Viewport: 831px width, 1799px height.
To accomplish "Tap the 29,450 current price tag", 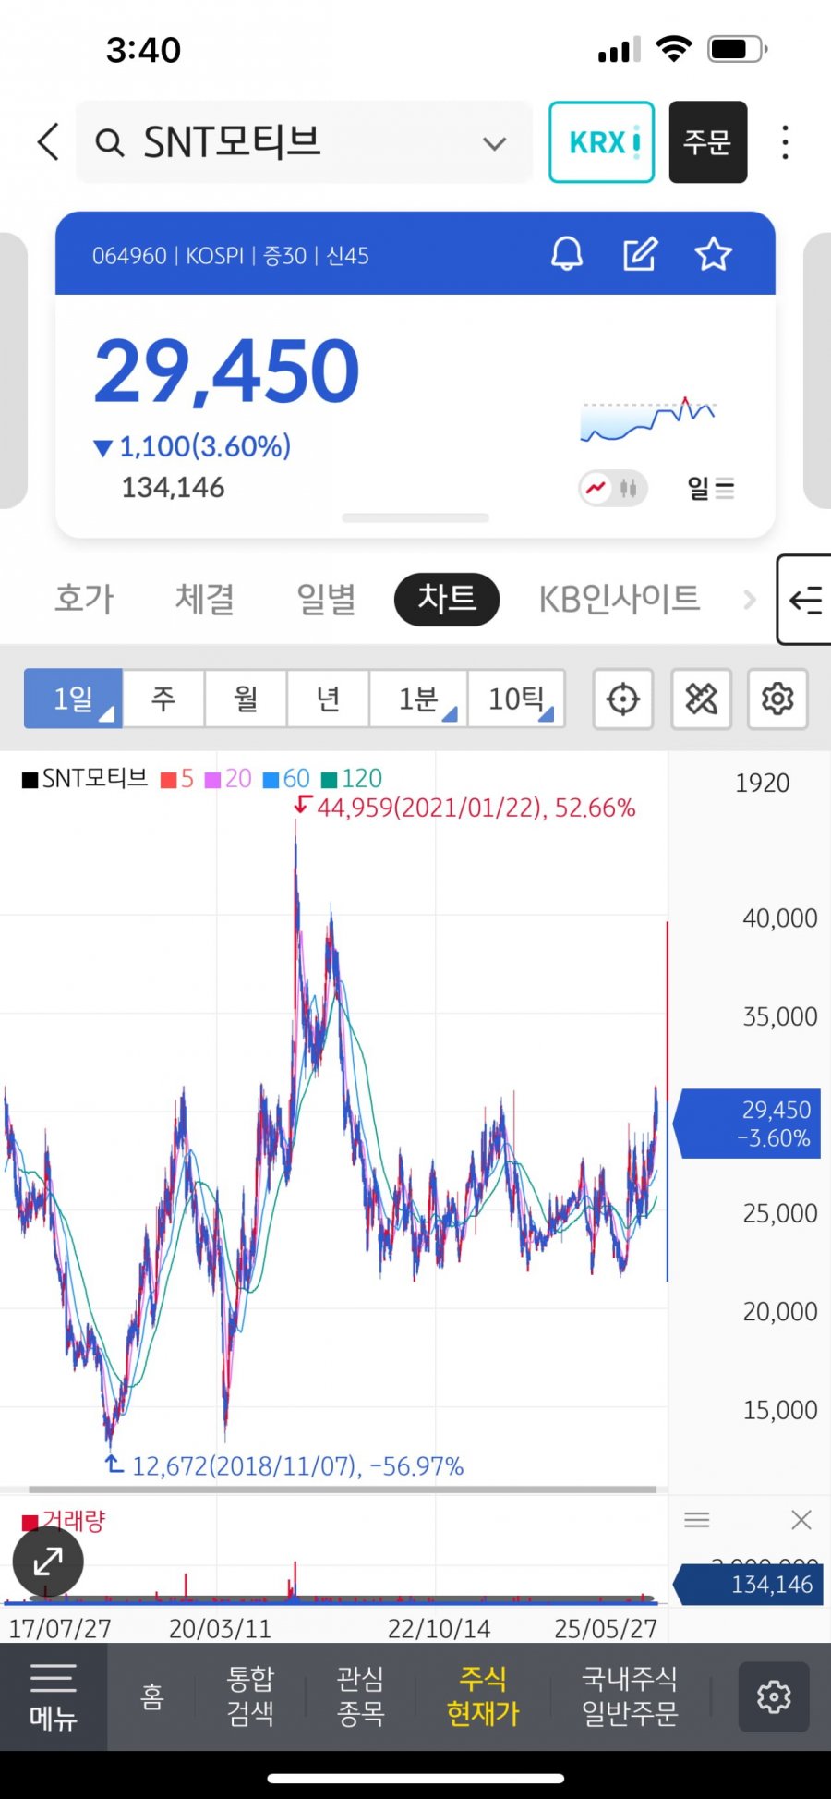I will point(747,1124).
